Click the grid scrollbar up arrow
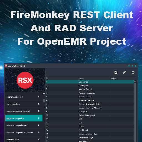The height and width of the screenshot is (142, 142). point(135,81)
